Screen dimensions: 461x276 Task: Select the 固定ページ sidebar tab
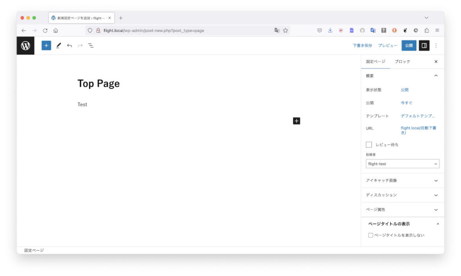pyautogui.click(x=375, y=62)
